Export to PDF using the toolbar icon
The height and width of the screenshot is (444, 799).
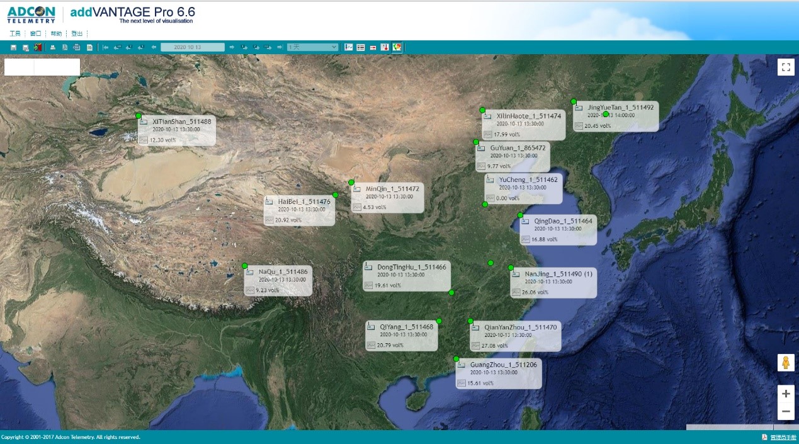[x=65, y=47]
